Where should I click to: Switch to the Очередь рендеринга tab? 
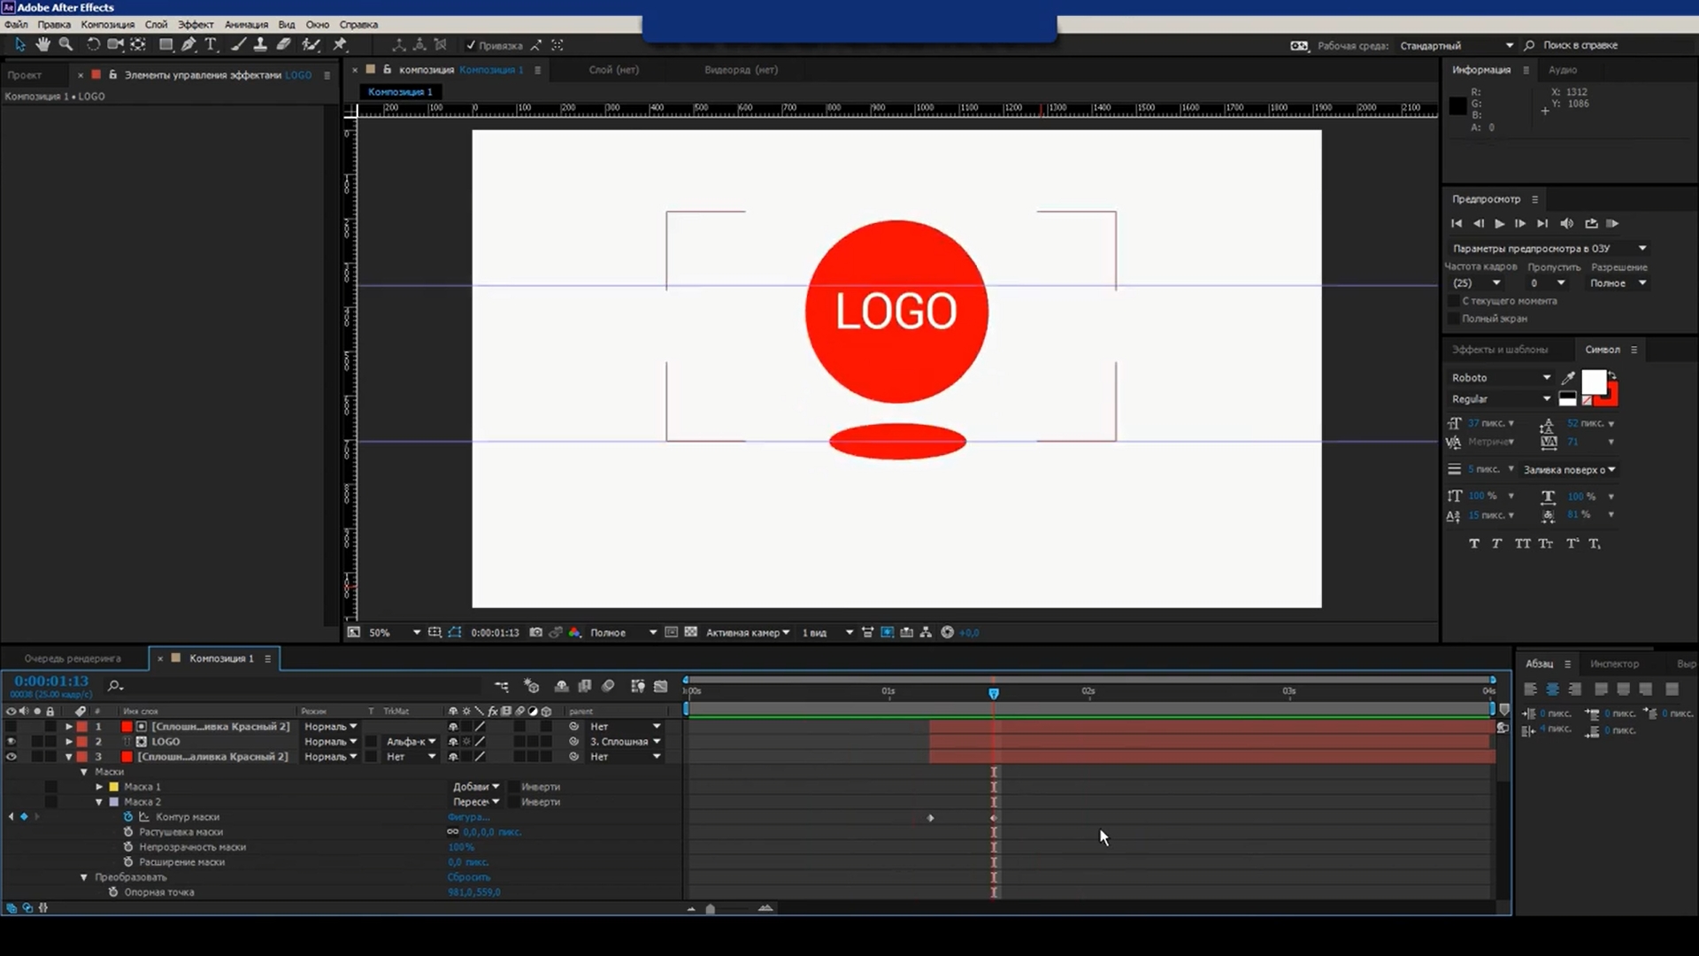(73, 659)
